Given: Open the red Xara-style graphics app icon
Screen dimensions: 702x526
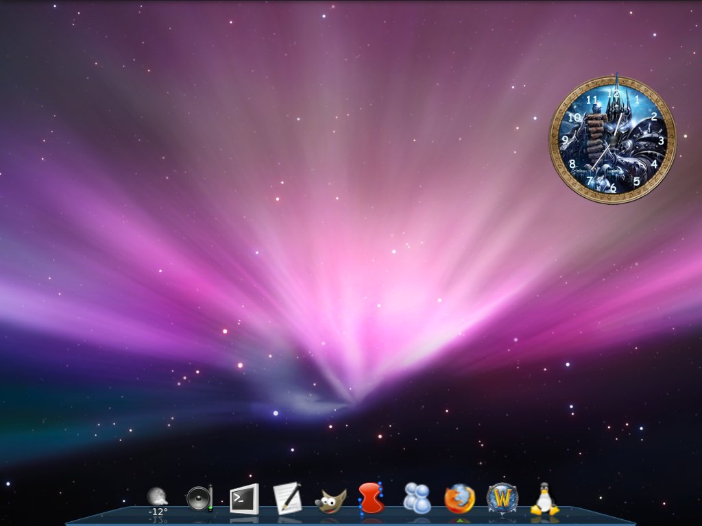Looking at the screenshot, I should tap(372, 497).
